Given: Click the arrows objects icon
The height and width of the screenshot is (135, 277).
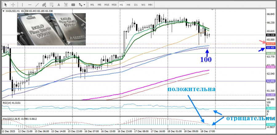Looking at the screenshot, I should pyautogui.click(x=81, y=5).
